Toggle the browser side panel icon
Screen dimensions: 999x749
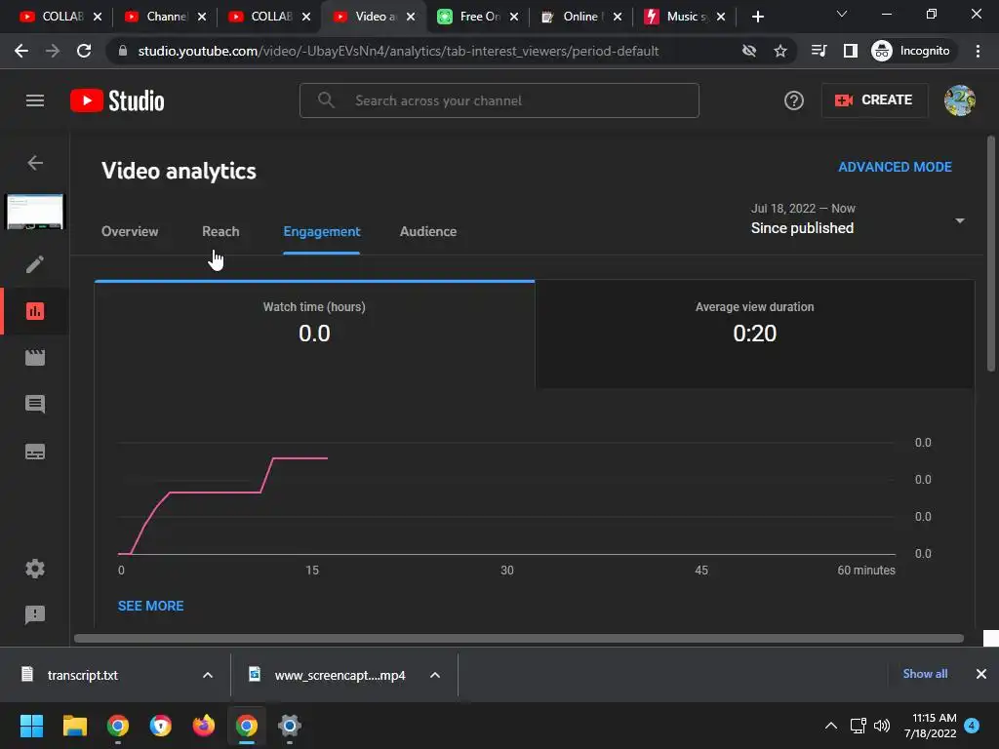tap(851, 51)
